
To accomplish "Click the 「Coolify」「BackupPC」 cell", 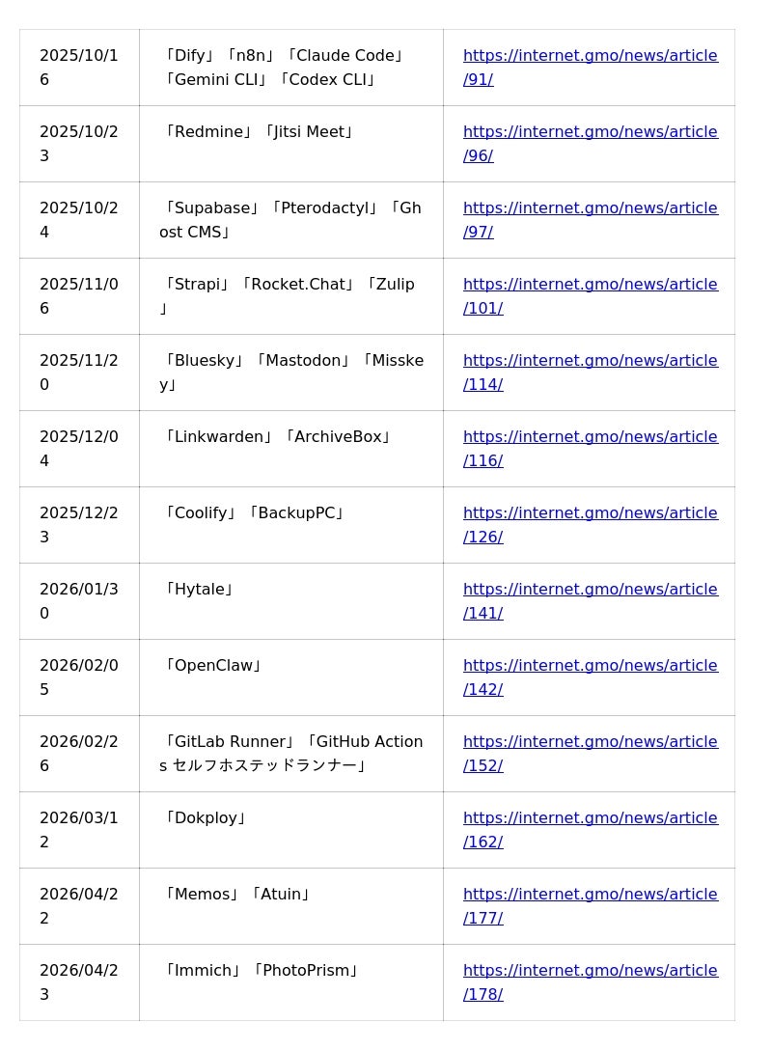I will (x=254, y=513).
